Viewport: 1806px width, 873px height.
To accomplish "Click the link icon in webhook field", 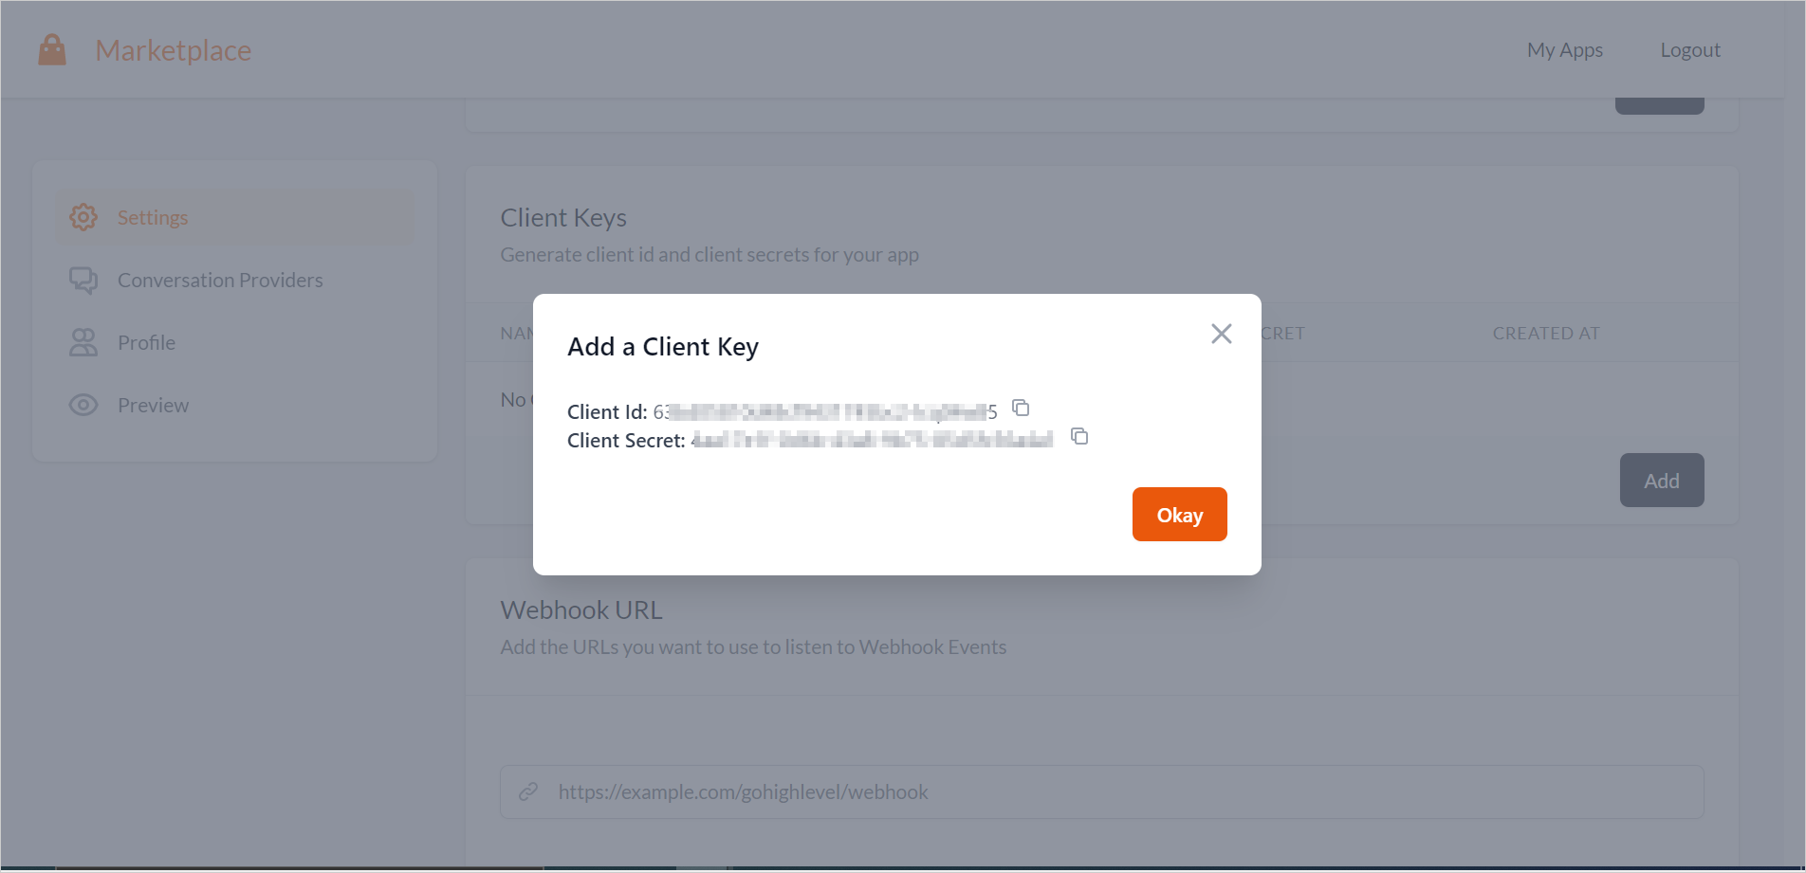I will tap(528, 791).
